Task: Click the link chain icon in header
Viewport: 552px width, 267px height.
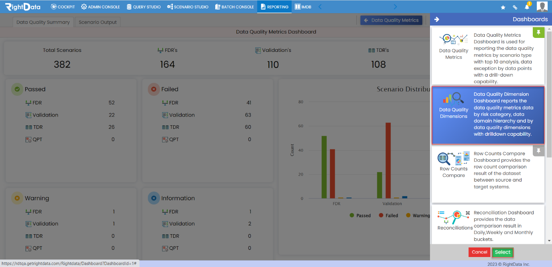Action: tap(515, 7)
